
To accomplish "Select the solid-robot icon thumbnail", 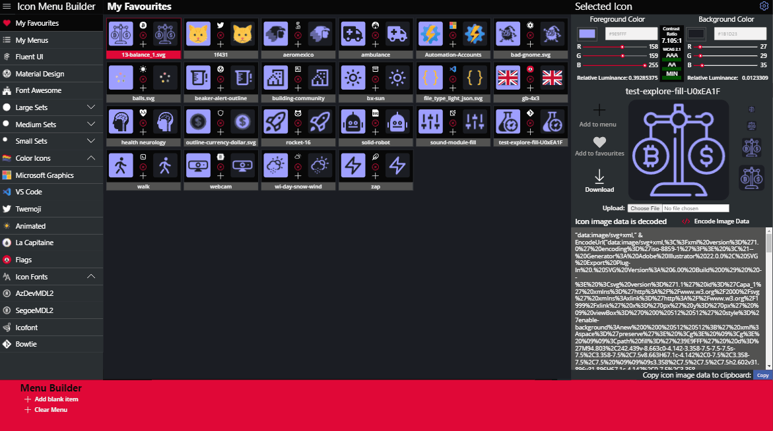I will 353,121.
